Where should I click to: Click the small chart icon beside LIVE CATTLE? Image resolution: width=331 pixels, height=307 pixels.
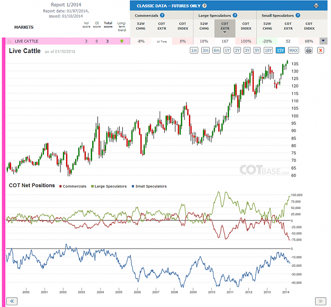[10, 41]
